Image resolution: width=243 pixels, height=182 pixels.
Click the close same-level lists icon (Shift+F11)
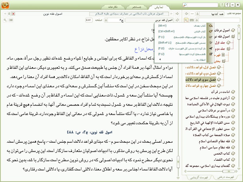coord(211,43)
